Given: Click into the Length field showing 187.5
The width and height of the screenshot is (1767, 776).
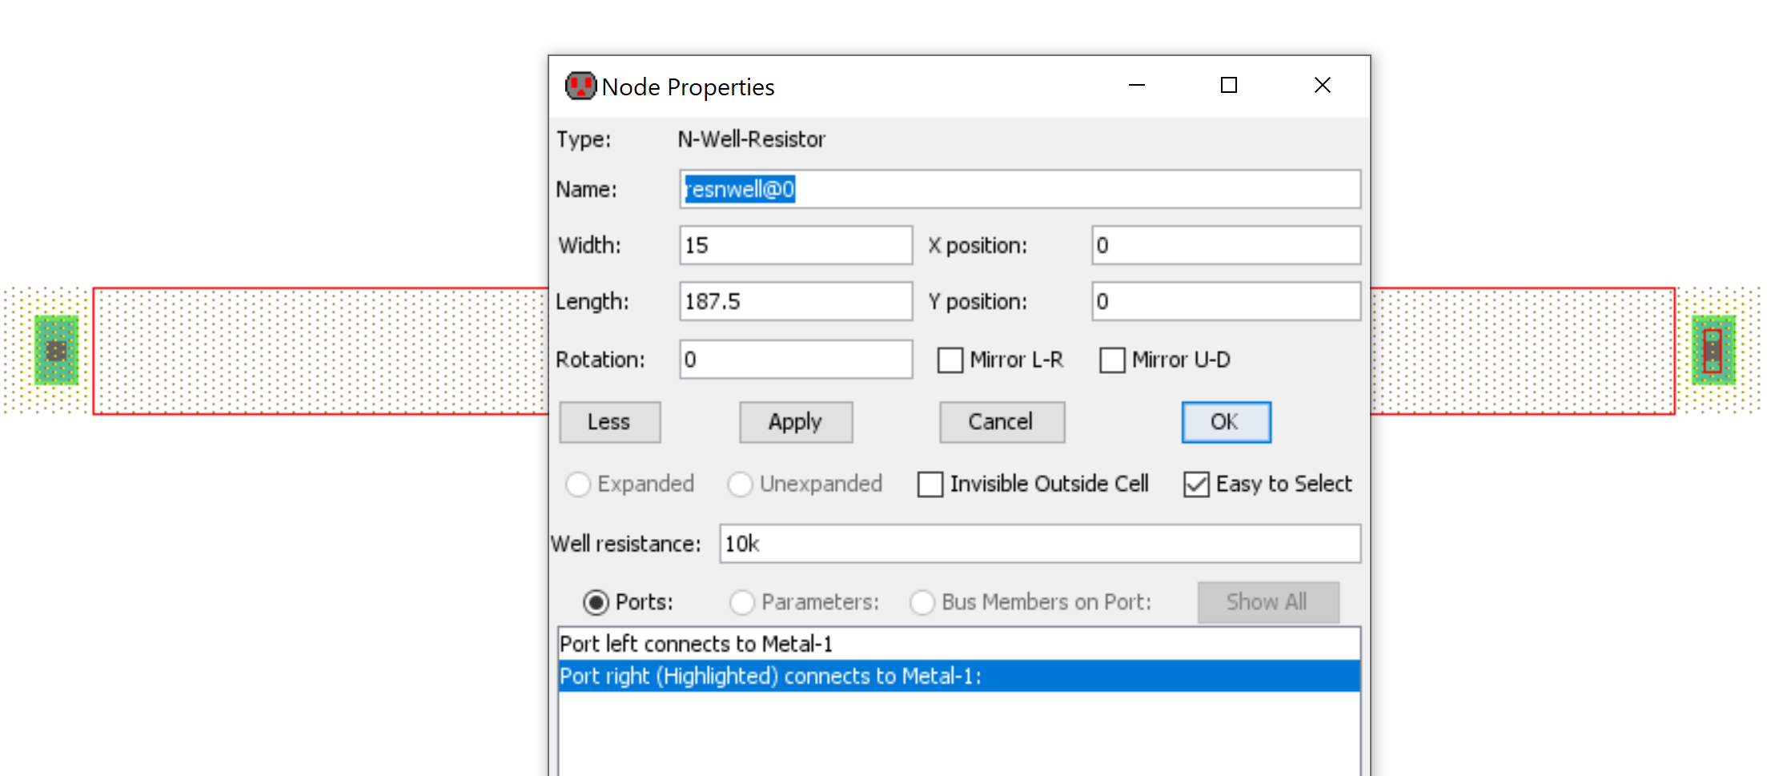Looking at the screenshot, I should 795,302.
